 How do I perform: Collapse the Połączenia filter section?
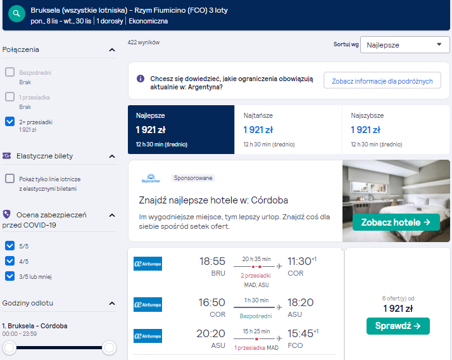(x=112, y=50)
